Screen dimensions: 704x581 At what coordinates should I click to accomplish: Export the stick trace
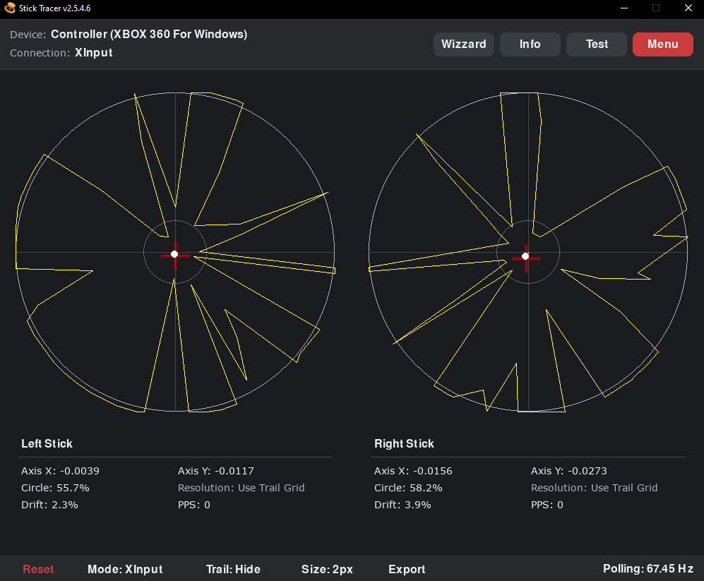pos(407,569)
